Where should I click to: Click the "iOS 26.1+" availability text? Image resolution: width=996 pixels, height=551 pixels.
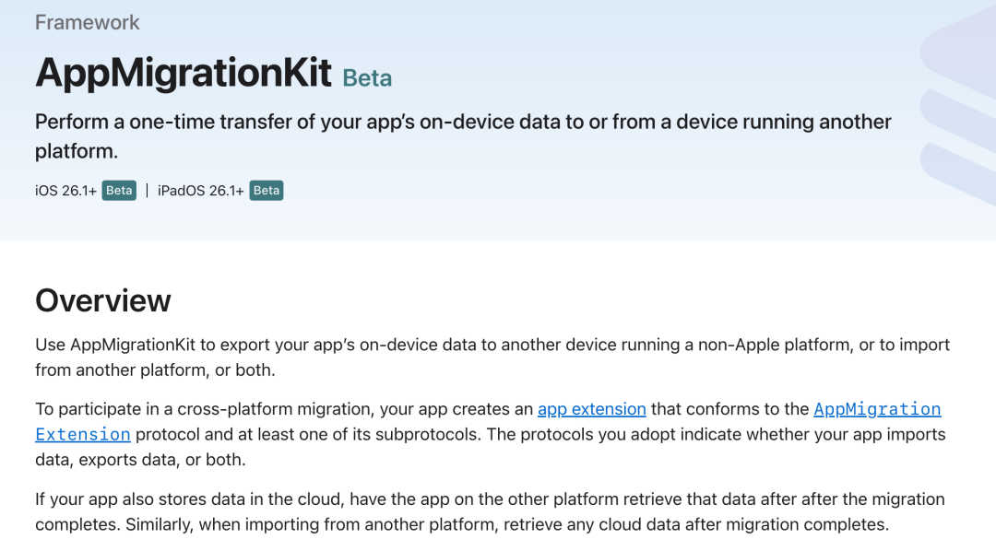[x=65, y=191]
